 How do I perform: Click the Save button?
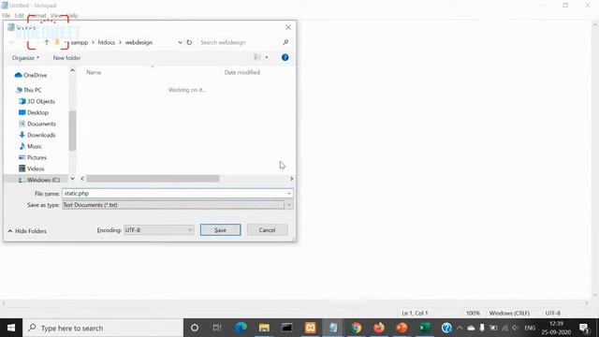[221, 230]
